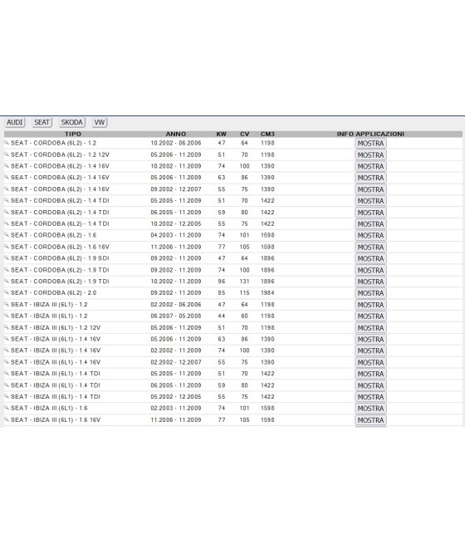This screenshot has width=465, height=544.
Task: Click MOSTRA for Ibiza III 1.6 16V
Action: (370, 420)
